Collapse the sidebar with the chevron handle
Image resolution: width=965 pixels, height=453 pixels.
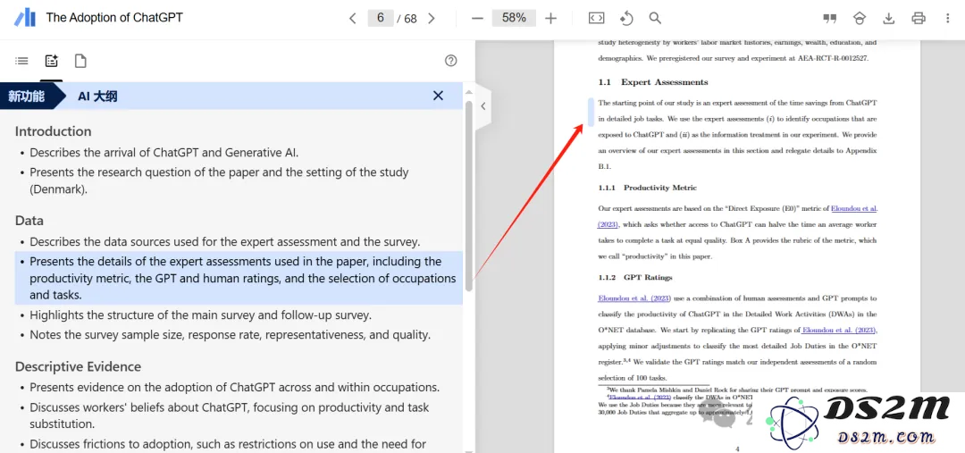click(483, 105)
